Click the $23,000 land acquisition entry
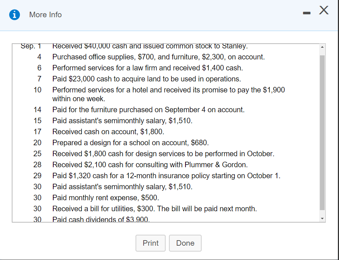This screenshot has width=339, height=260. [x=147, y=79]
